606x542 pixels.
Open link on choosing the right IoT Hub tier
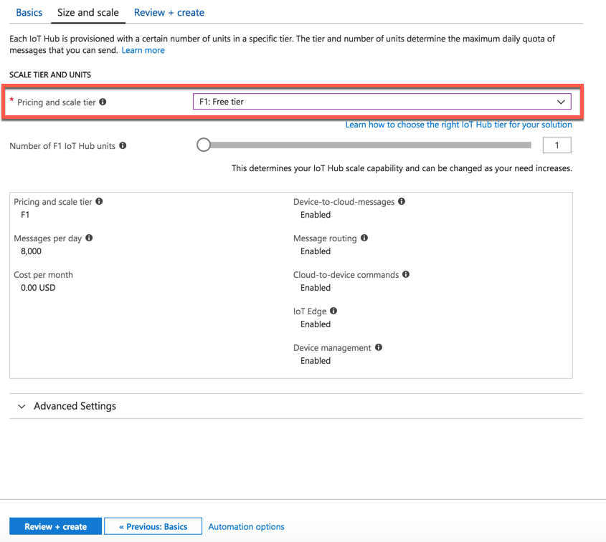coord(458,125)
